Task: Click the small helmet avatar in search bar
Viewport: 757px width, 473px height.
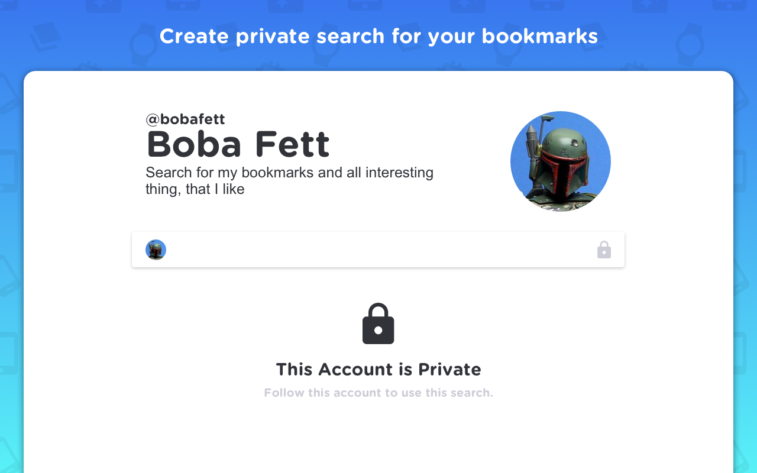Action: [156, 250]
